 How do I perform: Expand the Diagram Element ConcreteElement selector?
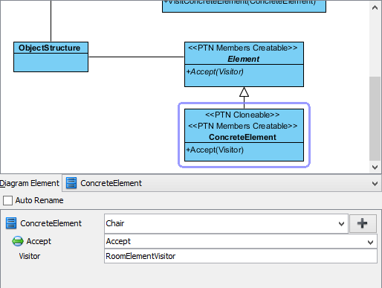[x=375, y=184]
